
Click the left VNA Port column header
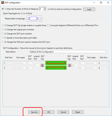[8, 57]
